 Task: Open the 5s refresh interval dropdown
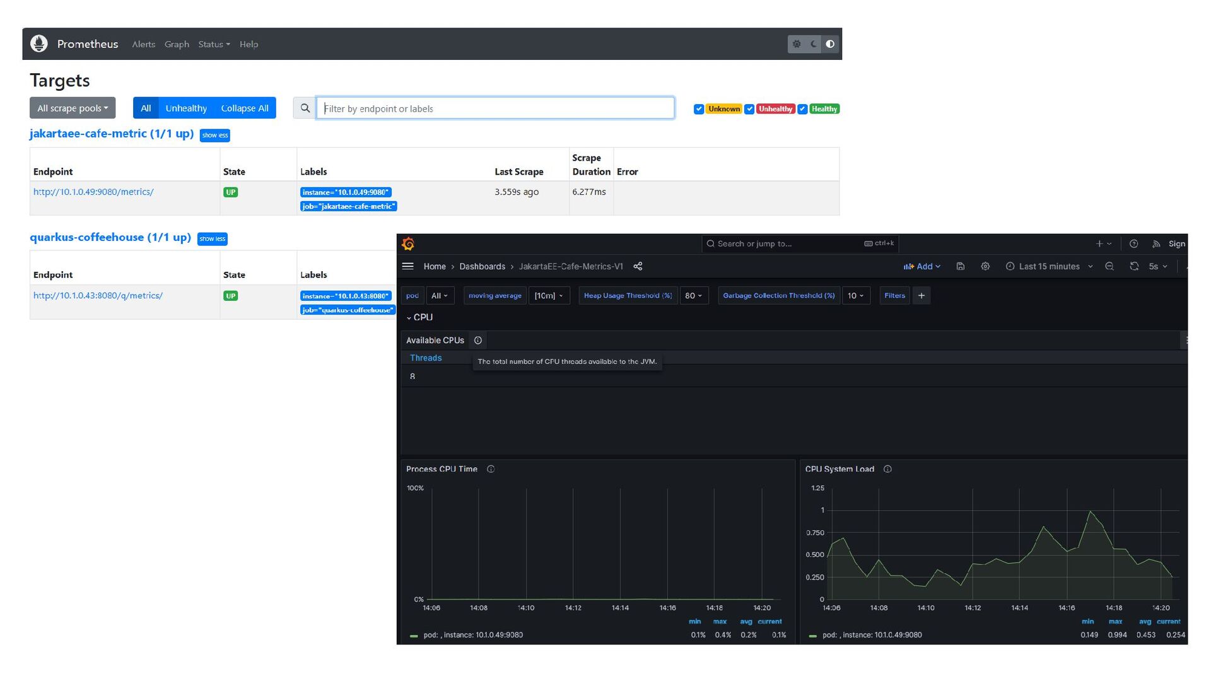point(1158,266)
